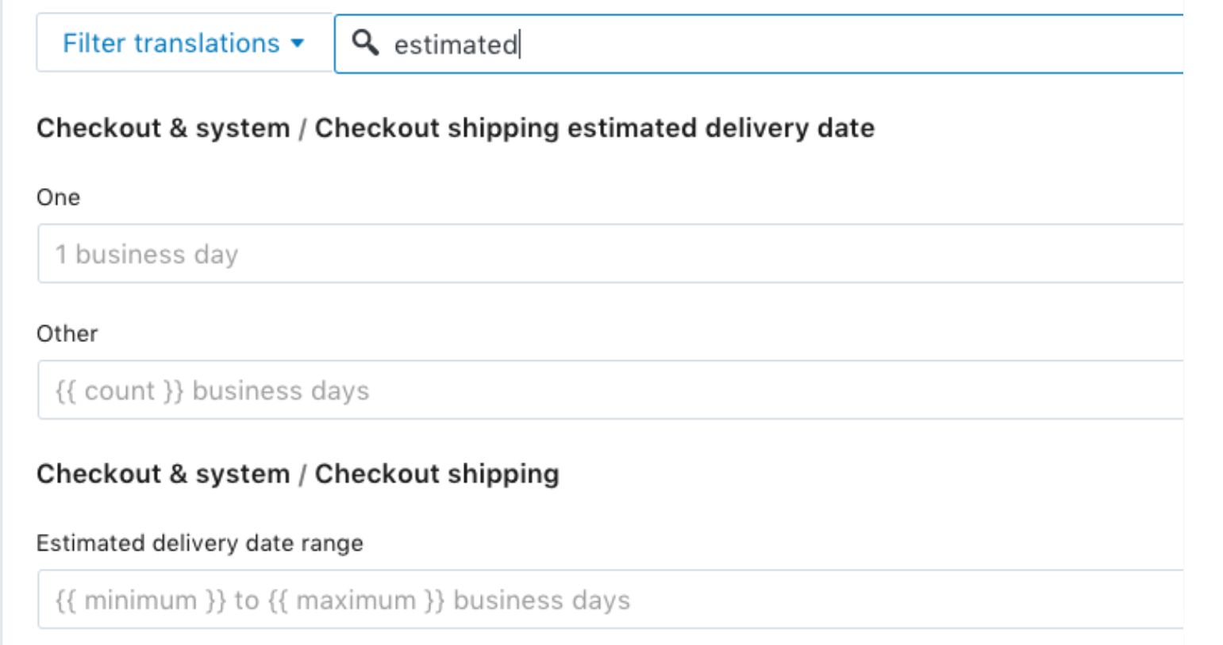Click the "{{ maximum }}" placeholder variable
1223x645 pixels.
tap(356, 601)
